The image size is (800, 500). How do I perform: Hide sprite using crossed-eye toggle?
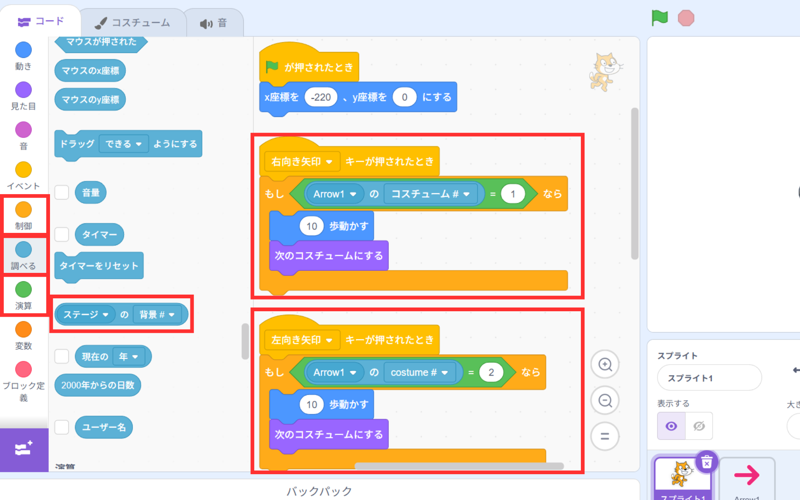(699, 426)
